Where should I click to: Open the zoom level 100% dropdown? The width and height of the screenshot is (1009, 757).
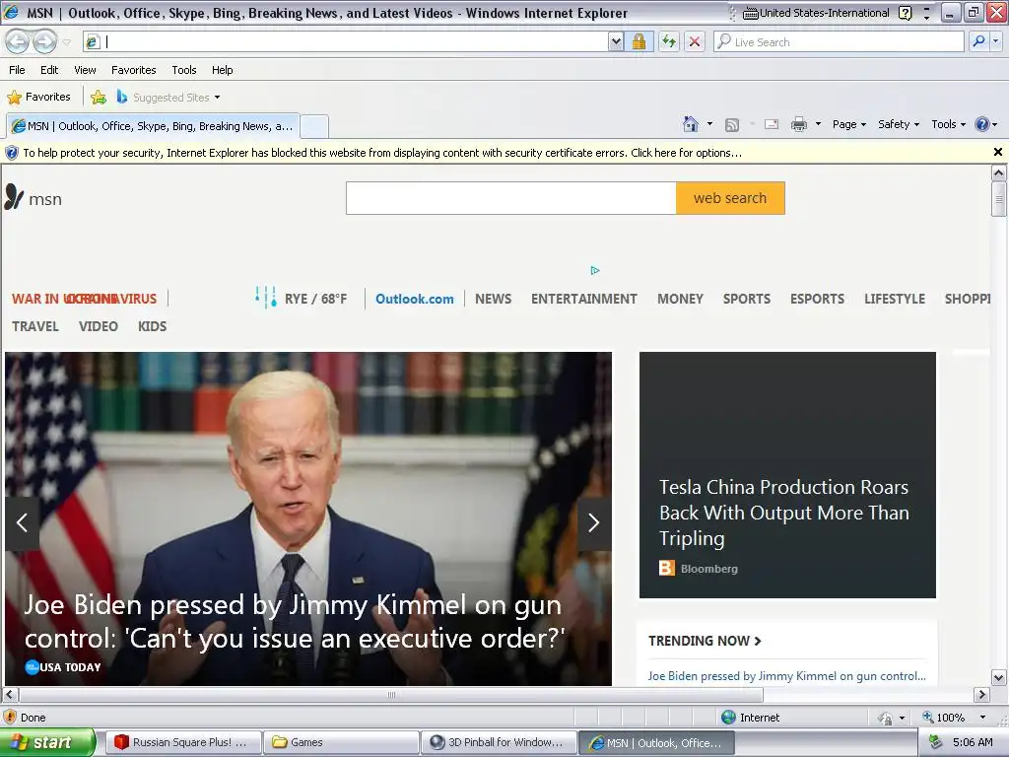click(x=982, y=718)
